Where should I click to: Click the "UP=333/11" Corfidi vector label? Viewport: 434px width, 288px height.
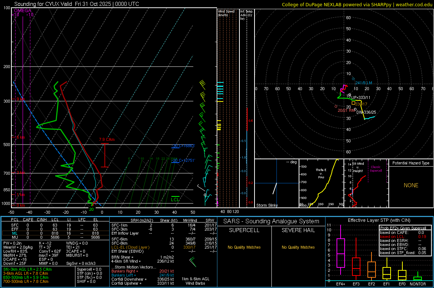coord(361,97)
